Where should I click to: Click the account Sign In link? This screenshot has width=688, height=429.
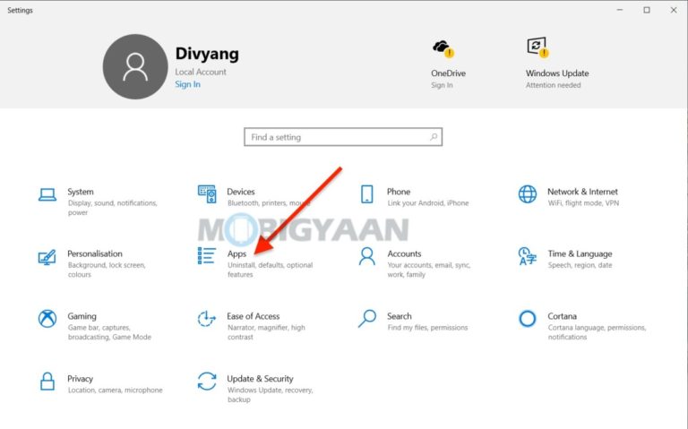tap(188, 84)
